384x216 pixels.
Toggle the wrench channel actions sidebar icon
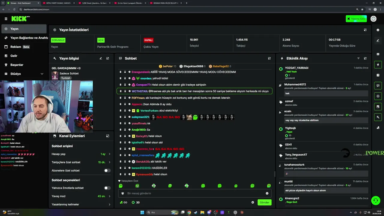coord(378,117)
